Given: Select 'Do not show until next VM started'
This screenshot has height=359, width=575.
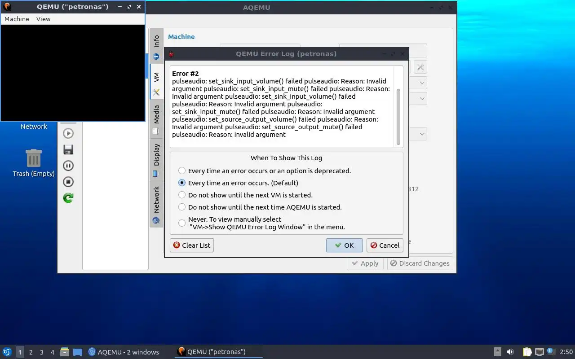Looking at the screenshot, I should pos(182,195).
